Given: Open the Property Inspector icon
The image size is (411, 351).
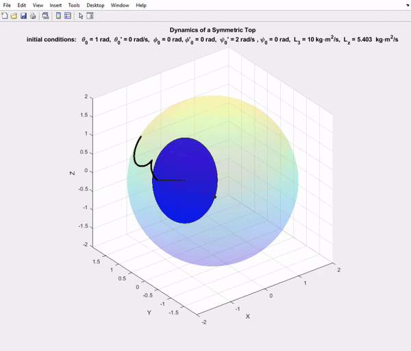Looking at the screenshot, I should 90,16.
